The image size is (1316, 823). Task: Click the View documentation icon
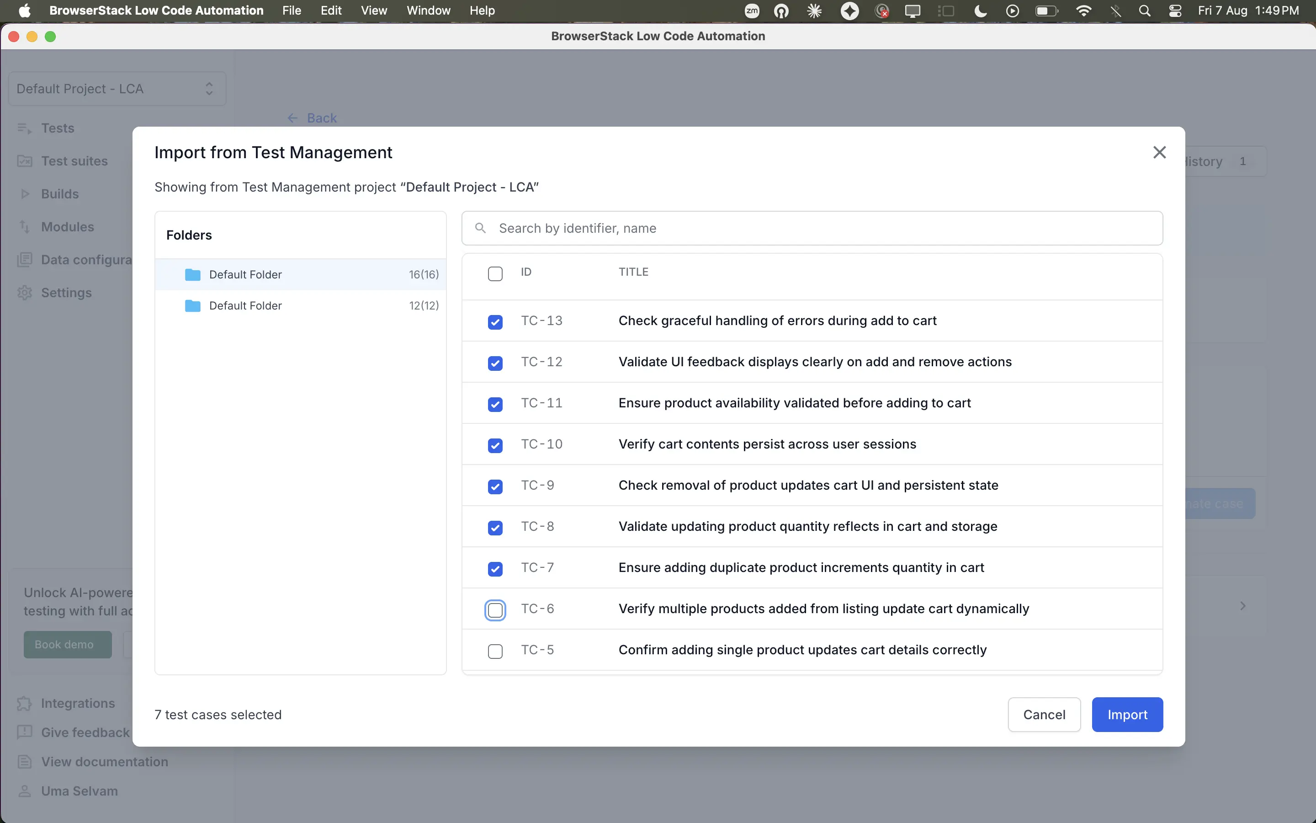(x=25, y=762)
